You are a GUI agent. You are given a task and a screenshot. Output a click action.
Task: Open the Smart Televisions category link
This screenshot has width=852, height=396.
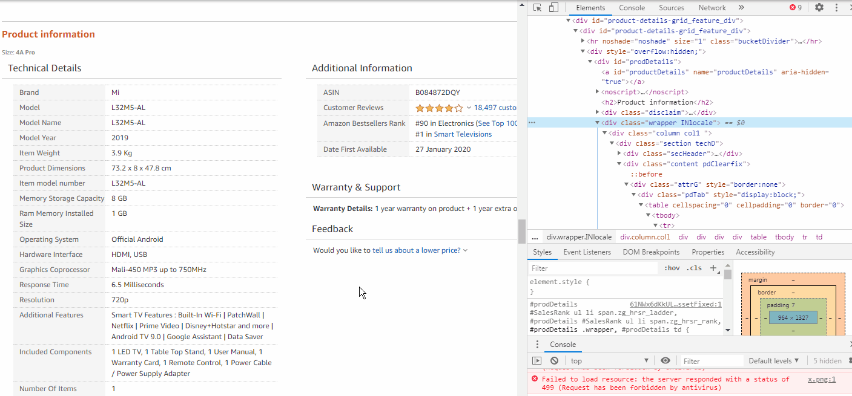463,134
